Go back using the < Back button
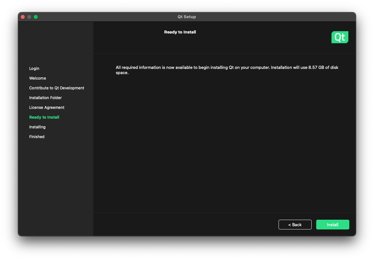The image size is (374, 260). coord(295,225)
